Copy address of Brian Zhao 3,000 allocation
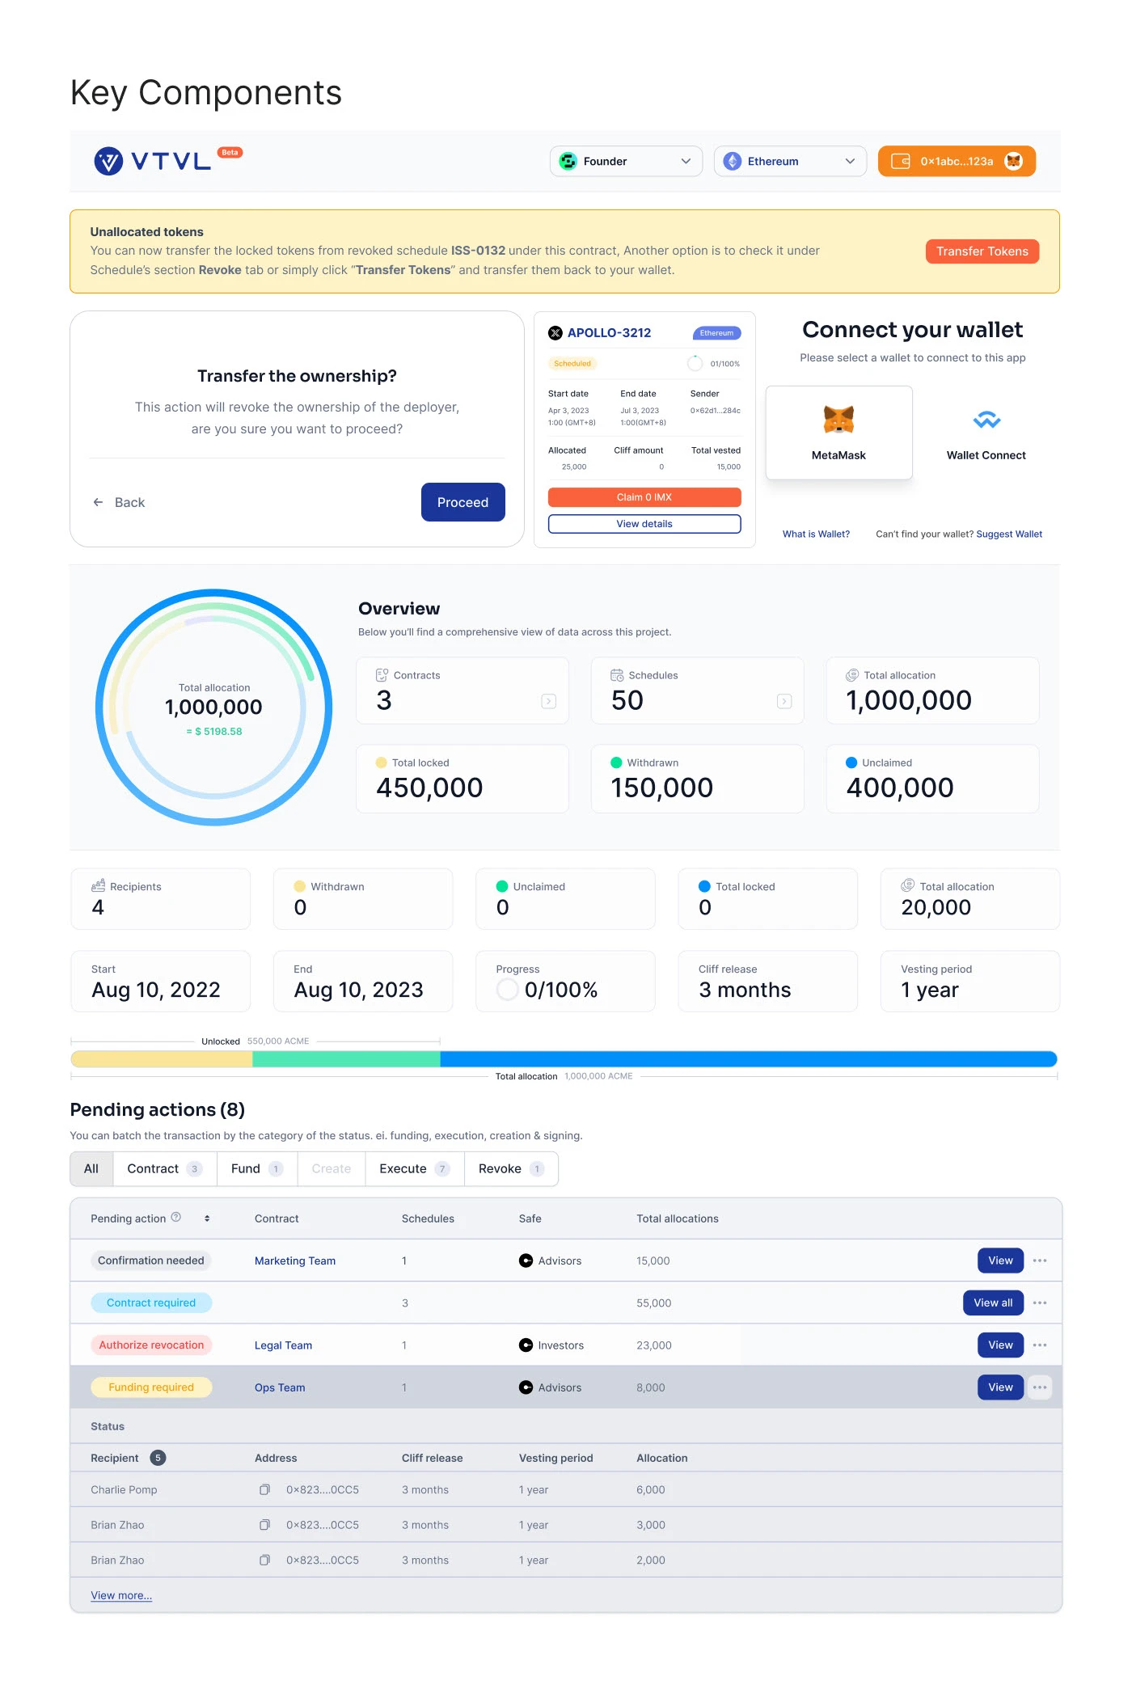1132x1685 pixels. click(x=264, y=1525)
